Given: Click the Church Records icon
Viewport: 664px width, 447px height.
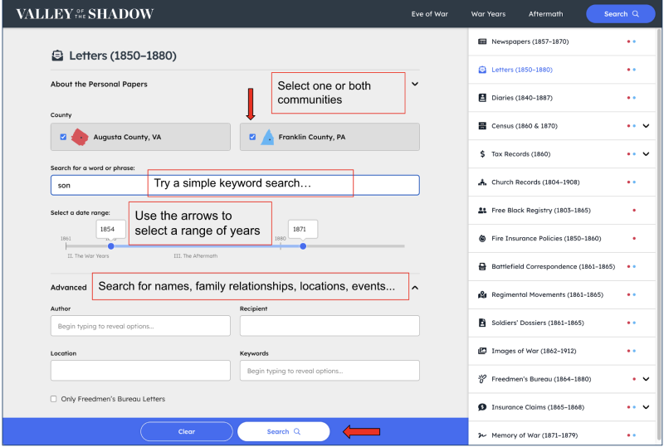Looking at the screenshot, I should (x=482, y=182).
